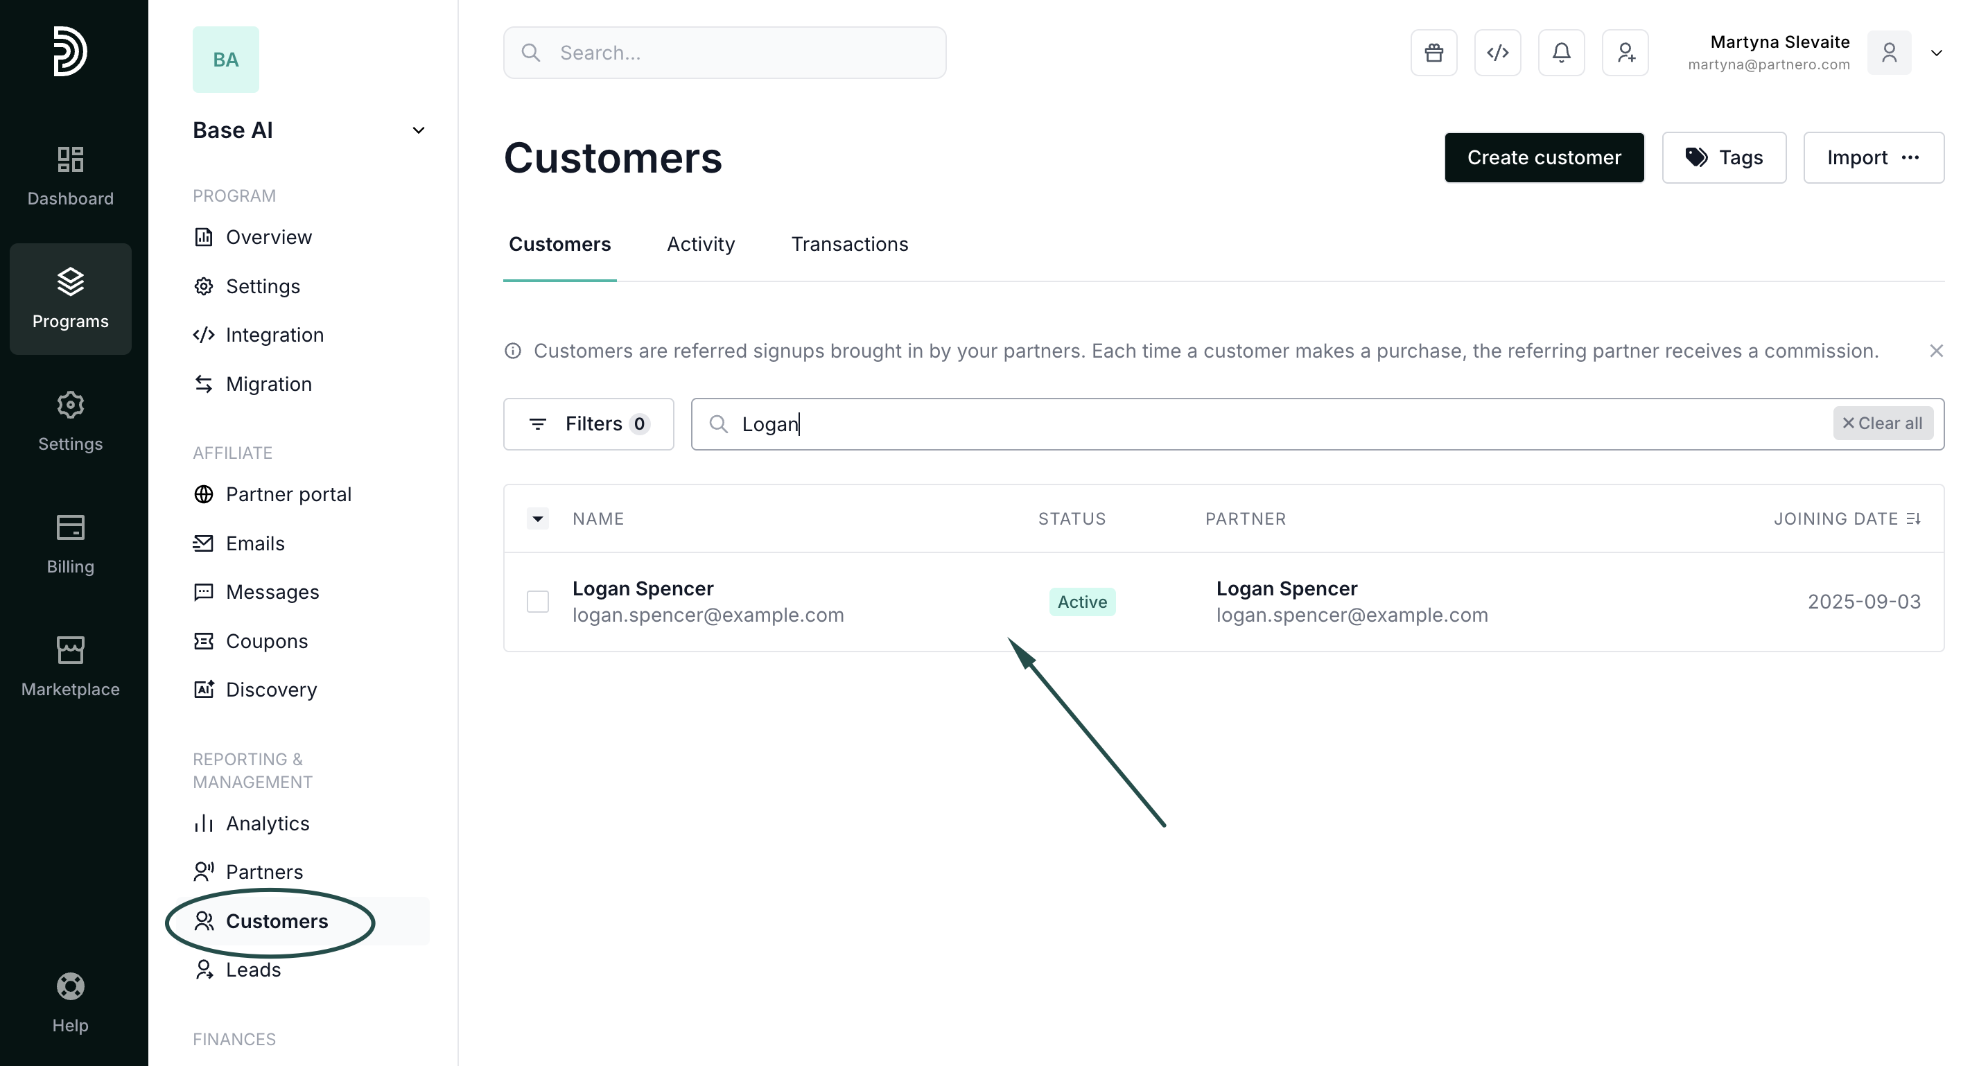Open the code integration icon in header
Screen dimensions: 1988x1066
point(1497,53)
